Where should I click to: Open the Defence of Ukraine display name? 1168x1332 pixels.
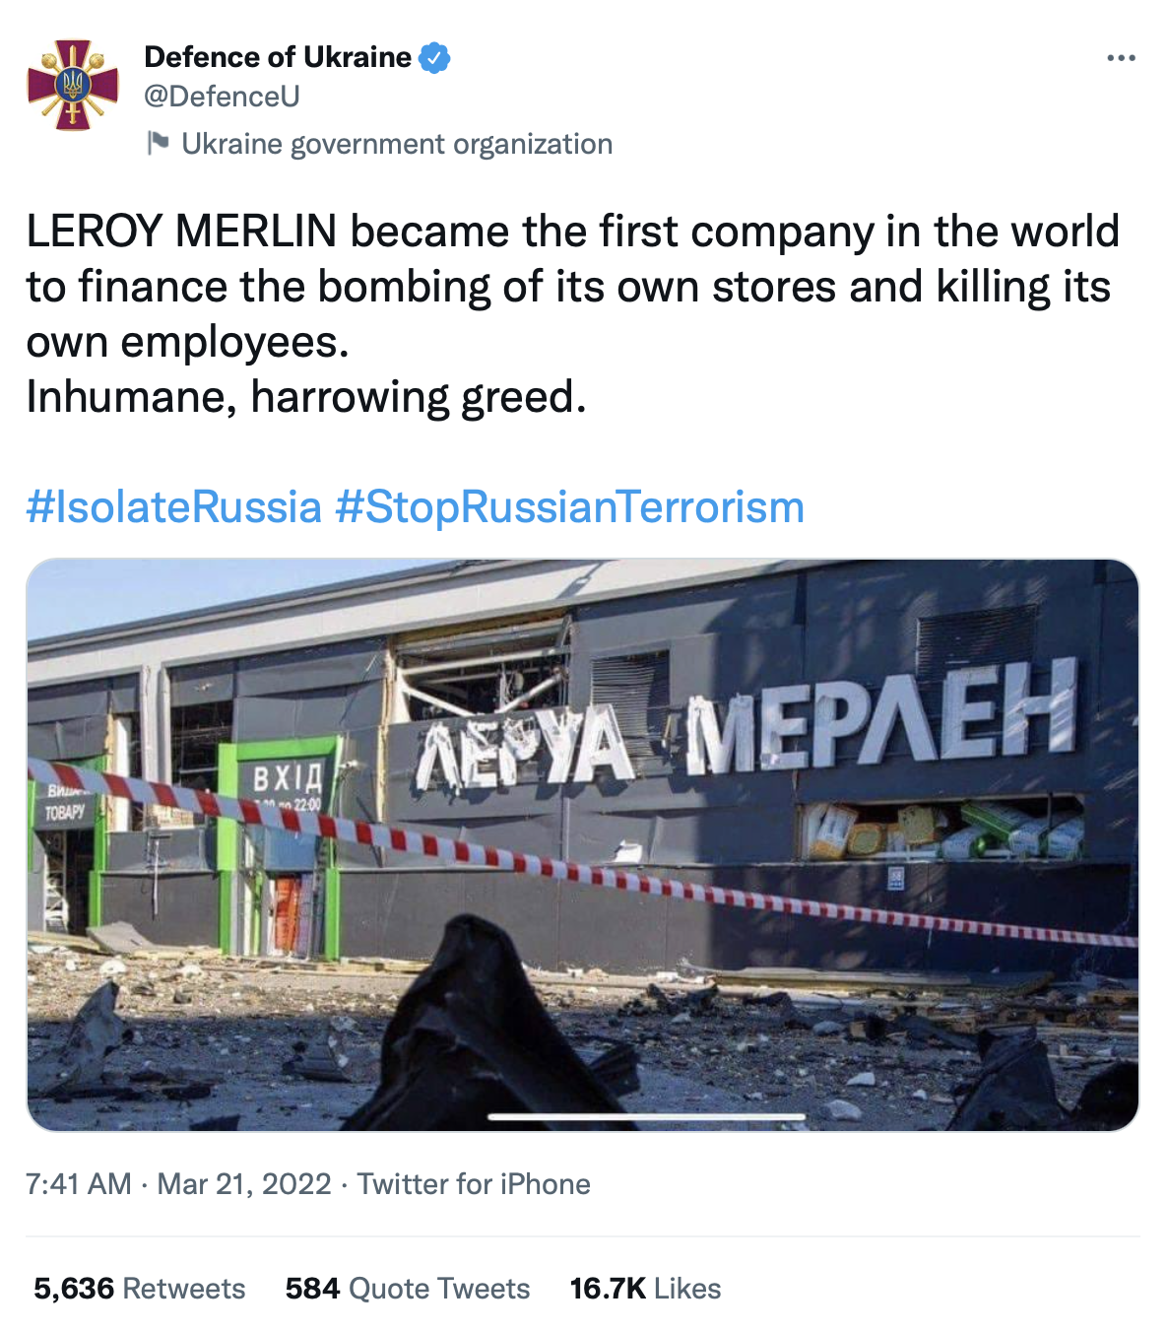click(x=278, y=57)
